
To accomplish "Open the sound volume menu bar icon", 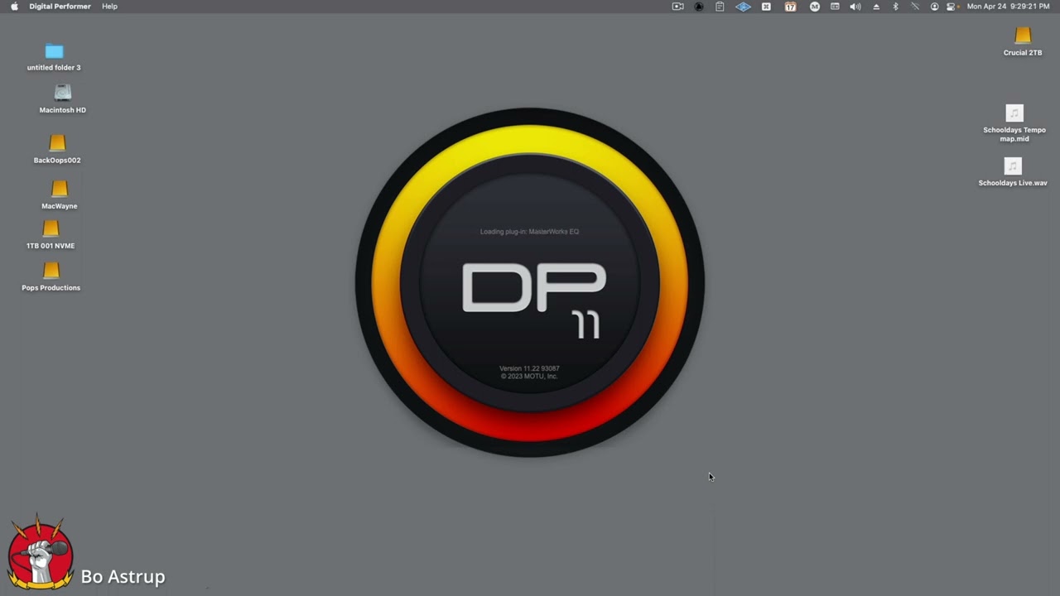I will (855, 7).
